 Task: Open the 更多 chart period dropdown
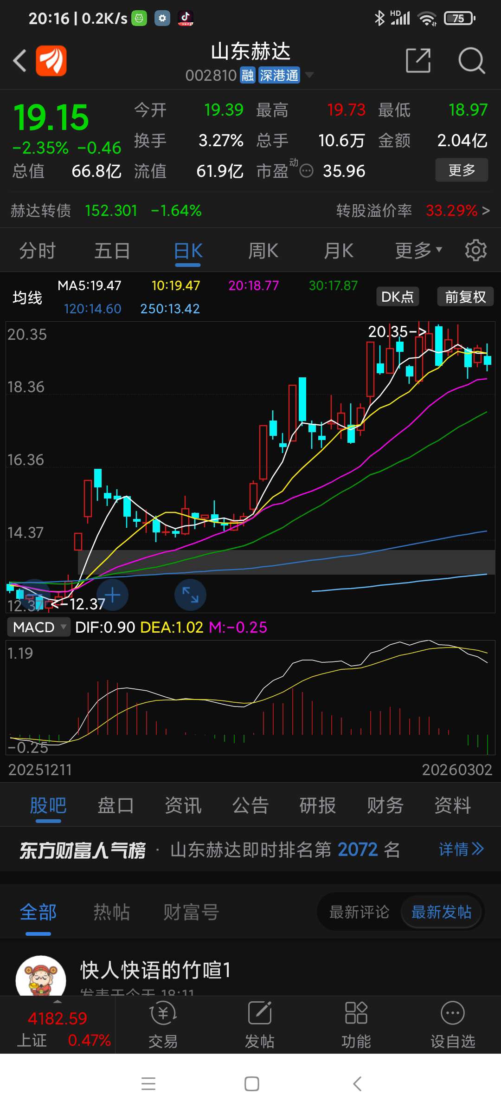[x=418, y=251]
